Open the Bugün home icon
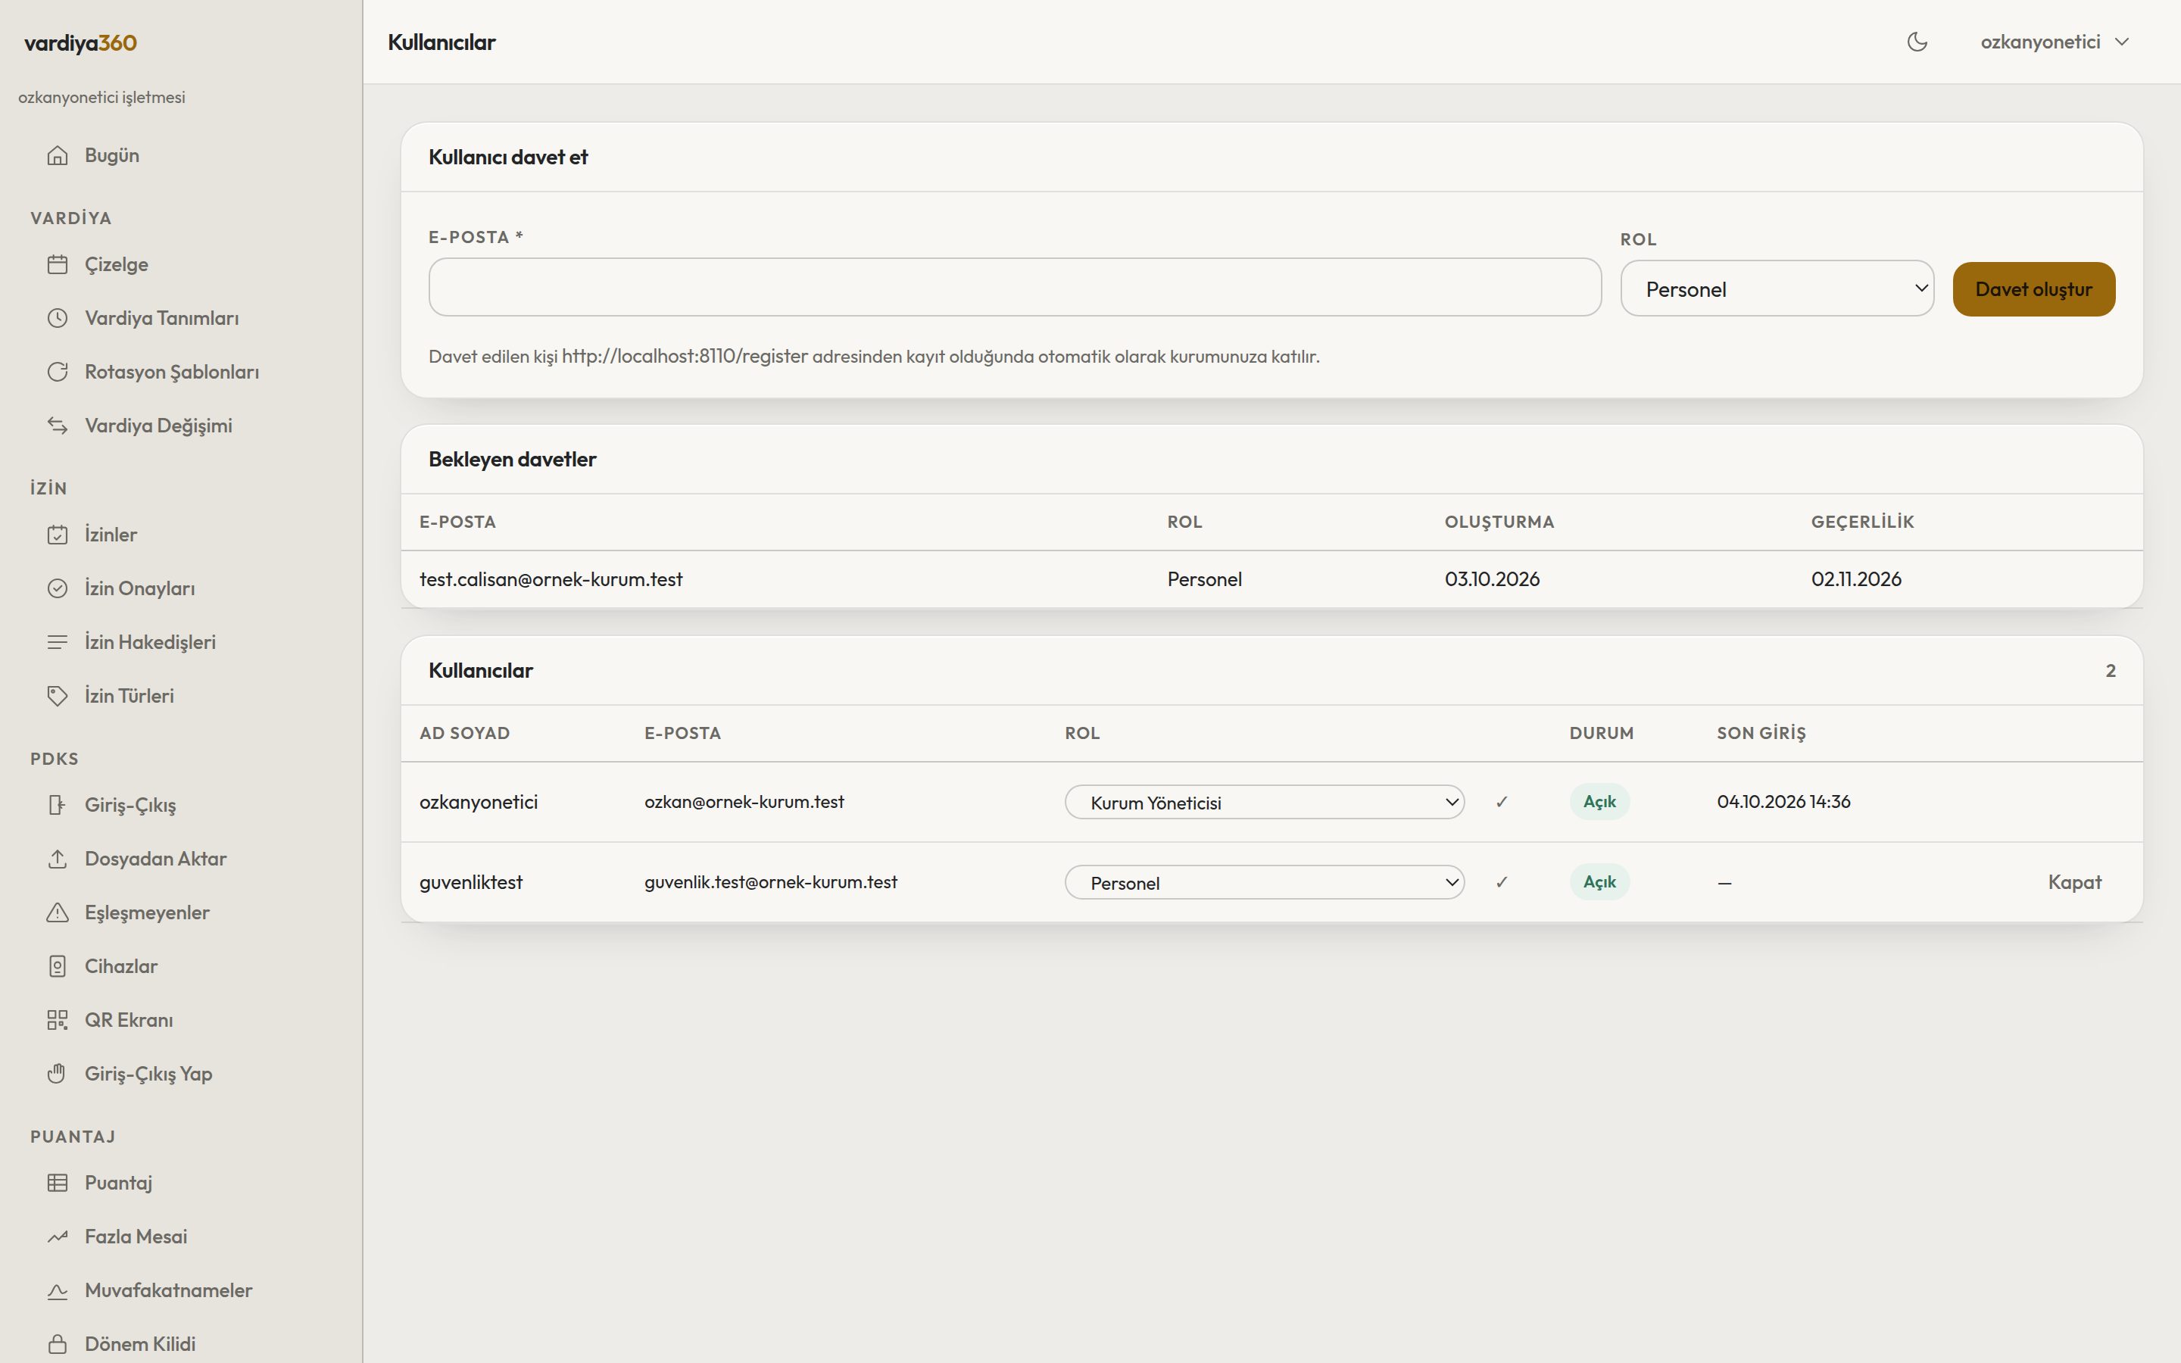The width and height of the screenshot is (2181, 1363). [x=58, y=155]
